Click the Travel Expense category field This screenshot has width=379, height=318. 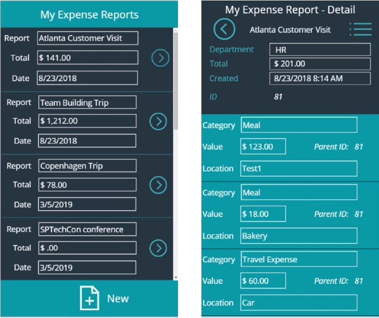(x=299, y=259)
